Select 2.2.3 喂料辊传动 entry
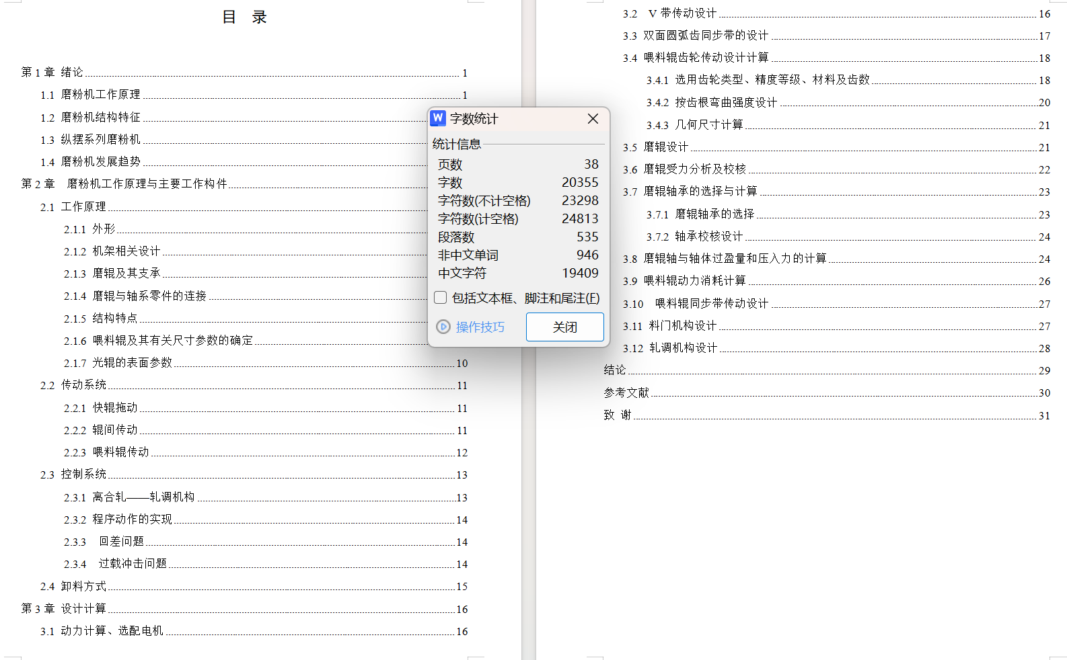1067x660 pixels. tap(266, 452)
